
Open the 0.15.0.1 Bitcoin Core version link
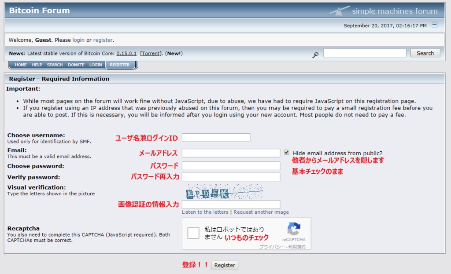(x=126, y=53)
